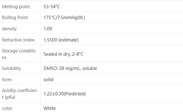
Task: Click the Melting point label
Action: (16, 7)
